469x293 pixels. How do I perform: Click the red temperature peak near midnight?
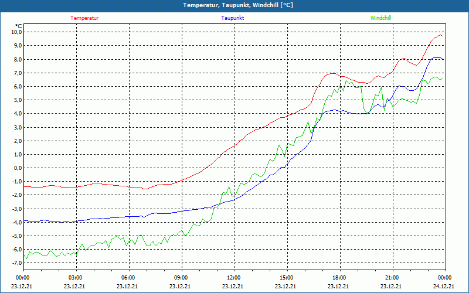(x=441, y=35)
